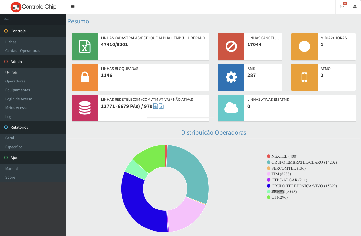The image size is (361, 236).
Task: Click the dark blue Telefonica/Vivo chart slice
Action: tap(137, 209)
